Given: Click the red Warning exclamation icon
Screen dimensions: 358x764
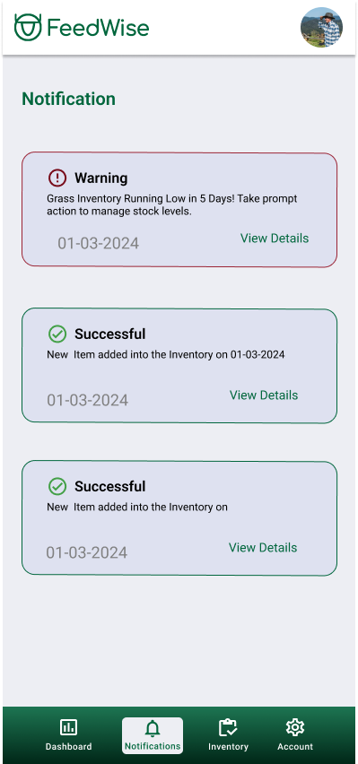Looking at the screenshot, I should [x=57, y=178].
